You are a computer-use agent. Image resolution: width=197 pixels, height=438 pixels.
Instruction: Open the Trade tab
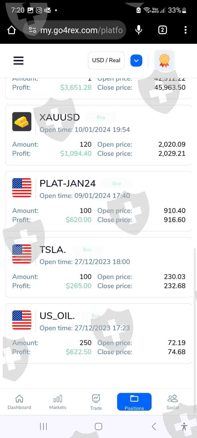[x=96, y=402]
